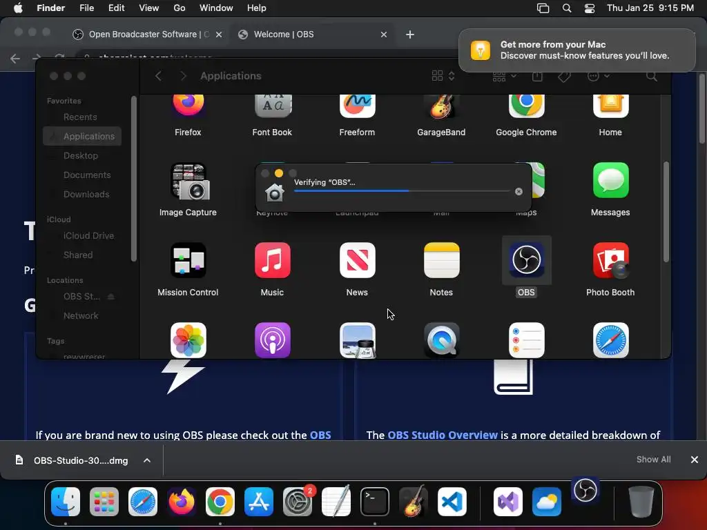Toggle Finder icon view switcher
Viewport: 707px width, 530px height.
coord(443,76)
